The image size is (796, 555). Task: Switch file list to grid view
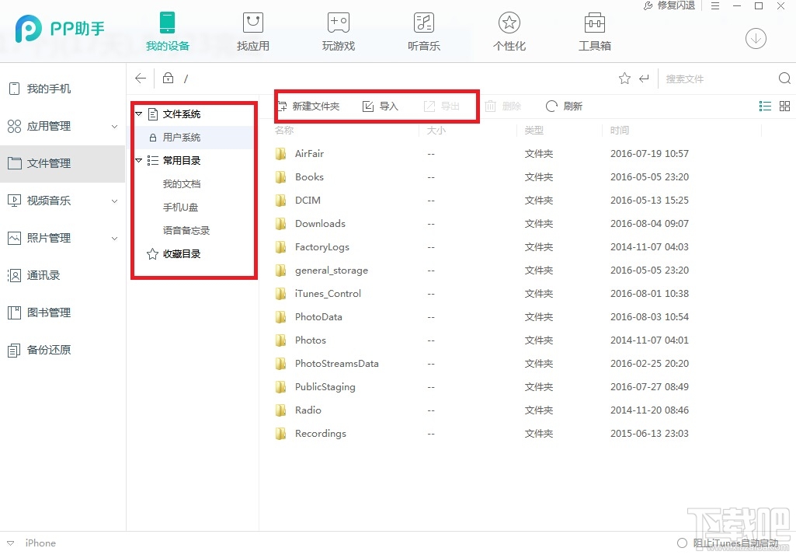pyautogui.click(x=784, y=106)
